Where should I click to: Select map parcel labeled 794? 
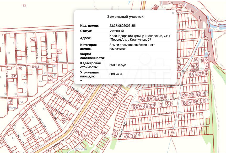tap(10, 101)
